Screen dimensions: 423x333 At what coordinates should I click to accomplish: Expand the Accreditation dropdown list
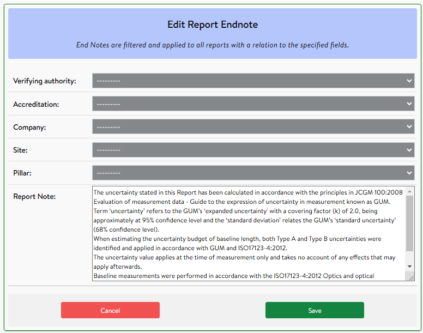(253, 104)
